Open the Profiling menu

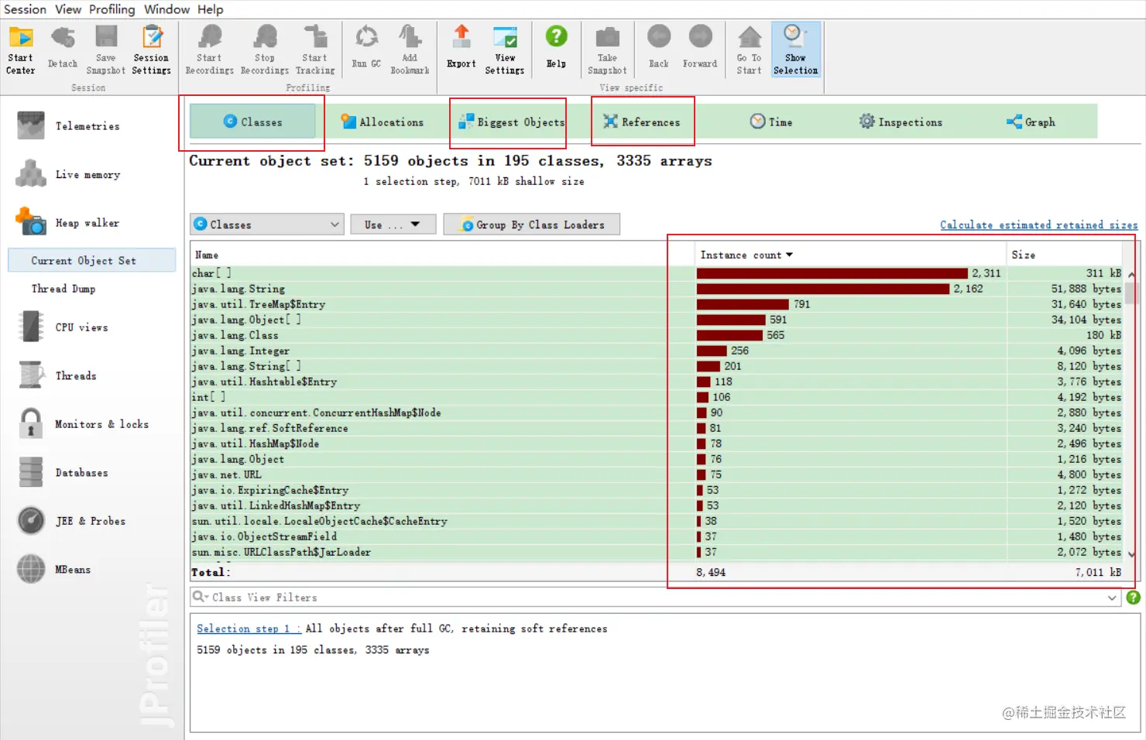[112, 9]
